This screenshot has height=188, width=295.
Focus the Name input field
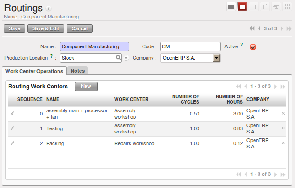(x=94, y=46)
